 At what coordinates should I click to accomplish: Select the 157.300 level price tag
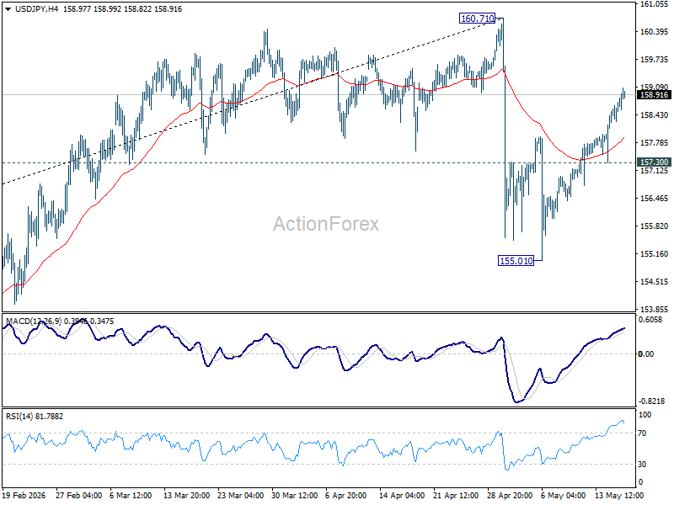click(x=655, y=162)
